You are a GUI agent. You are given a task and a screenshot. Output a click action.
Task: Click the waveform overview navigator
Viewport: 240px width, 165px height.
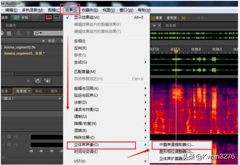194,36
